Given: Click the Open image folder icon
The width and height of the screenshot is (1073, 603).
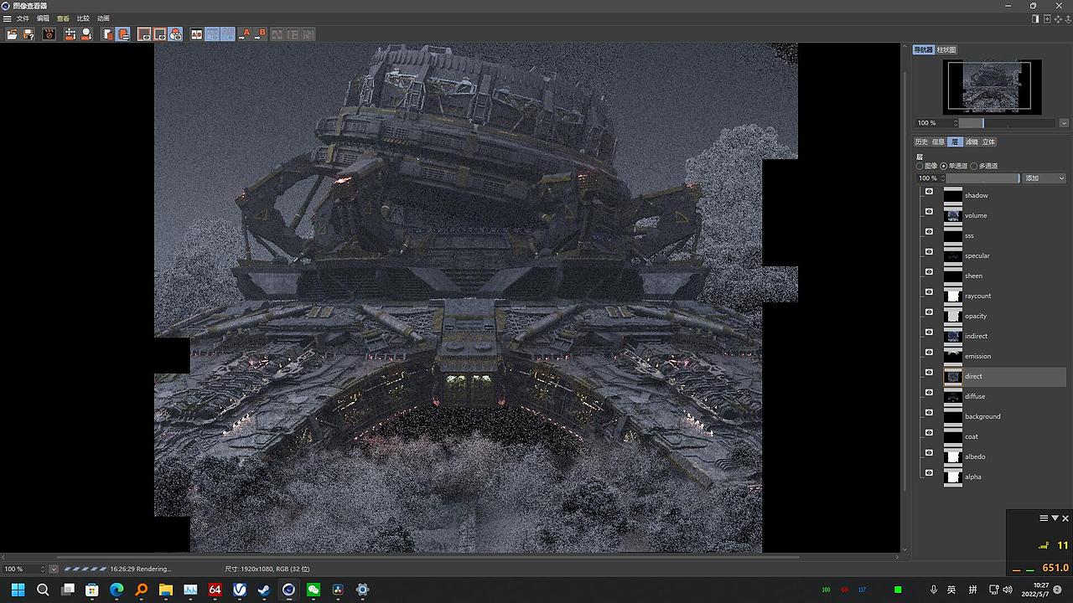Looking at the screenshot, I should click(x=12, y=34).
